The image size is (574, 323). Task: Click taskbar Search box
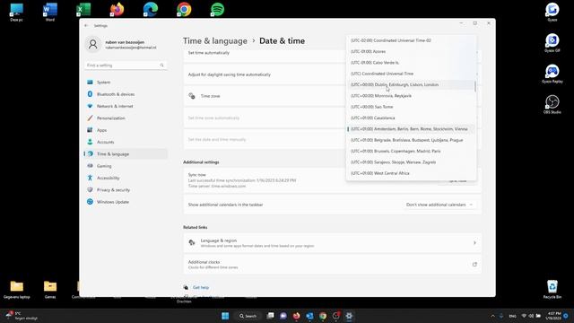click(248, 316)
